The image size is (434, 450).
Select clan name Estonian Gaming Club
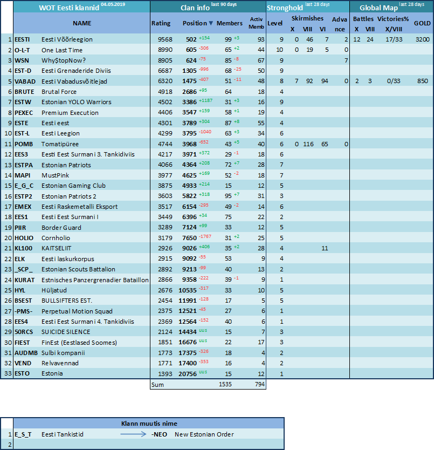click(x=74, y=186)
